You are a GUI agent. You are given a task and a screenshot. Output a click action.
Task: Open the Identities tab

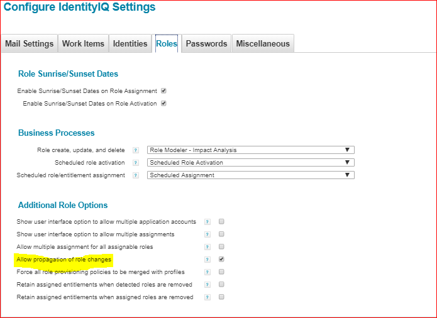(130, 43)
